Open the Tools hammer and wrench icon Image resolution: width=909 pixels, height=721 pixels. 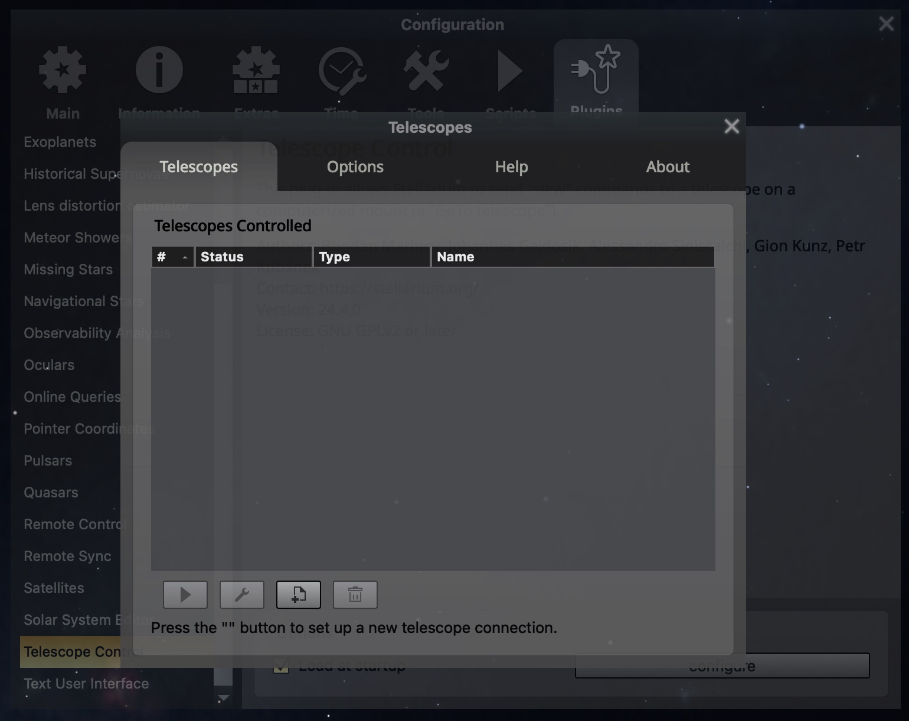(x=426, y=71)
